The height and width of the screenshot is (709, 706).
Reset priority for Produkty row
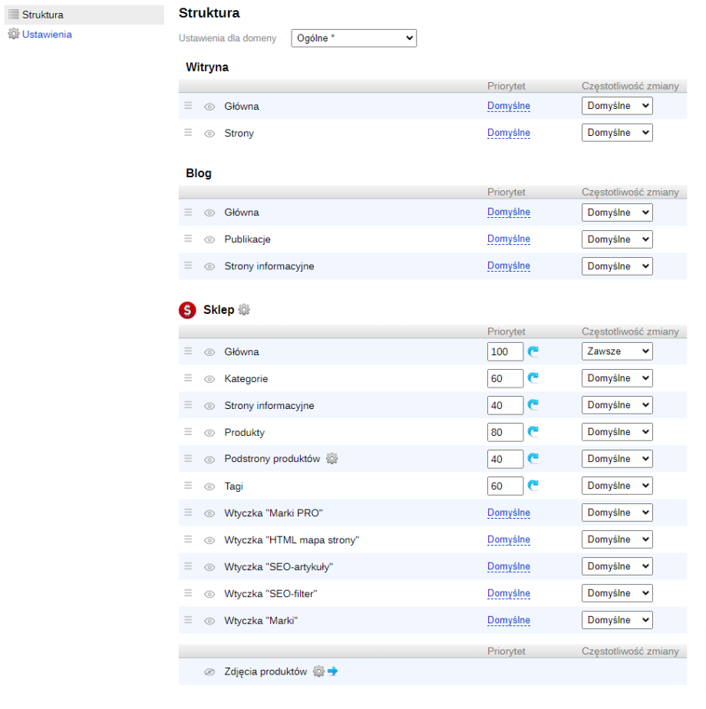point(533,432)
